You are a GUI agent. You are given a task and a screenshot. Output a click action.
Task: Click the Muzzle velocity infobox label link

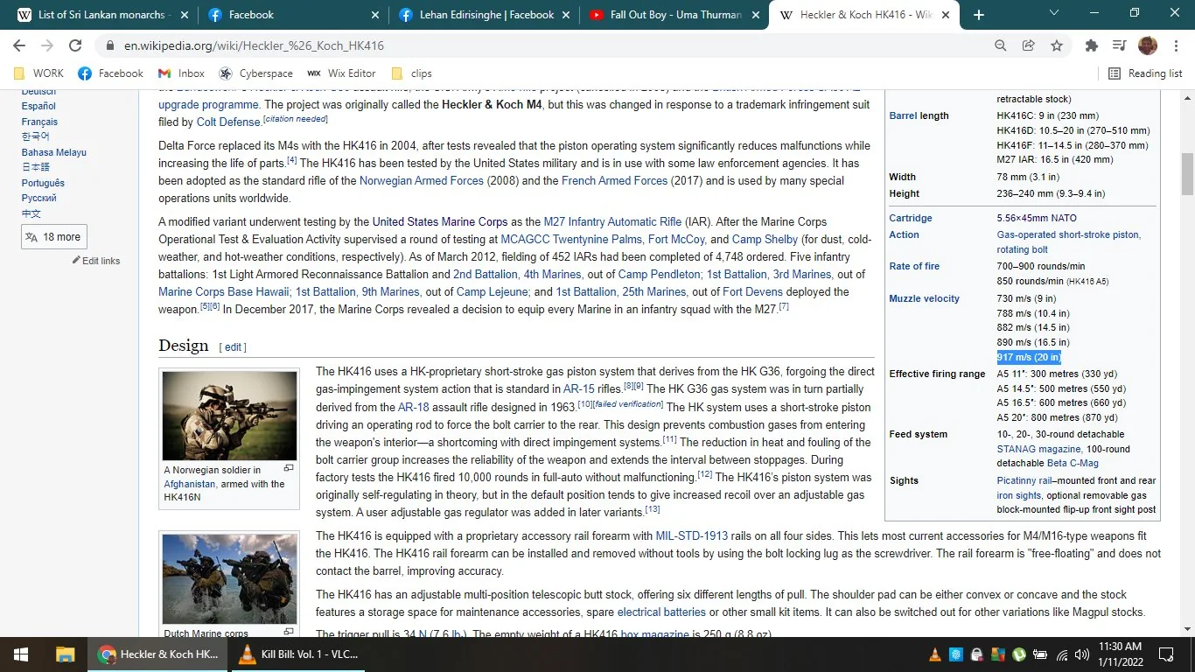pos(924,298)
